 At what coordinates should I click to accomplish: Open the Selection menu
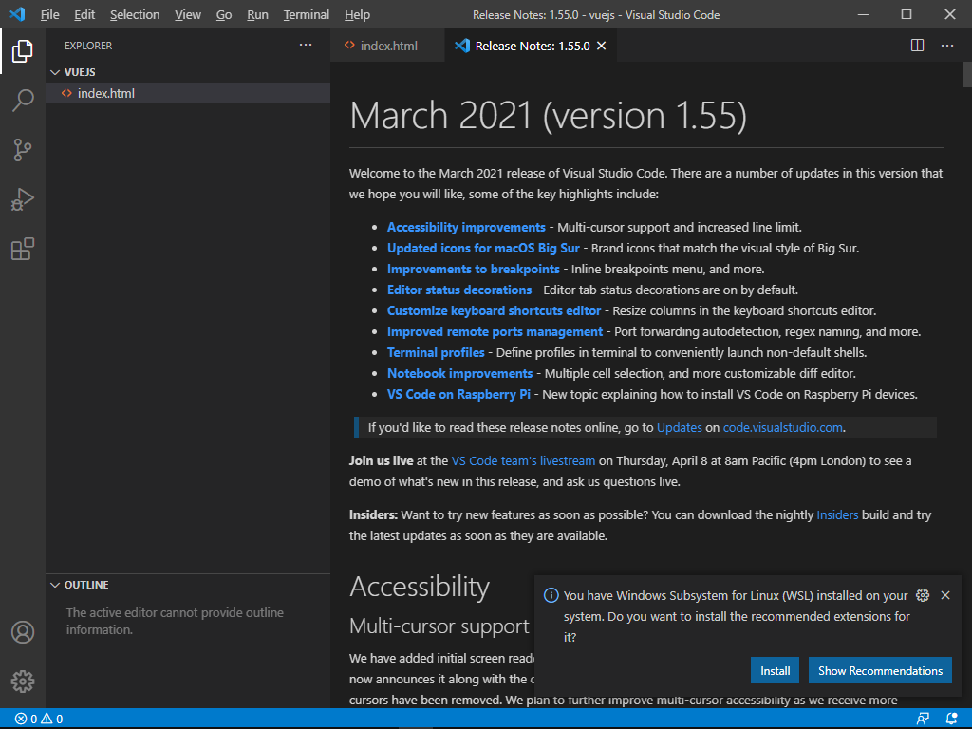tap(135, 14)
